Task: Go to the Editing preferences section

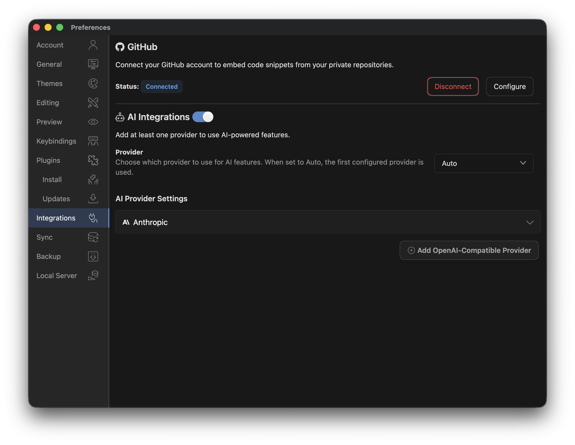Action: click(x=68, y=103)
